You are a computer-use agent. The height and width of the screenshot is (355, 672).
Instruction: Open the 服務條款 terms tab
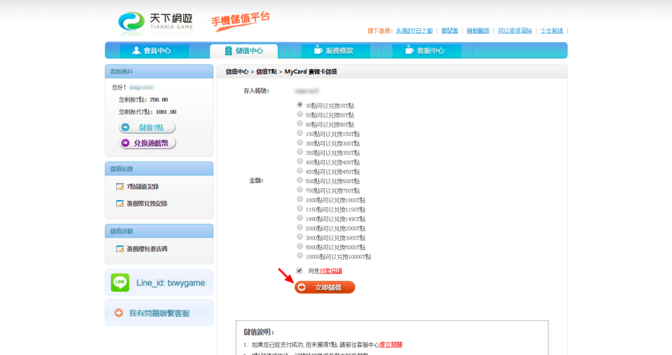335,51
